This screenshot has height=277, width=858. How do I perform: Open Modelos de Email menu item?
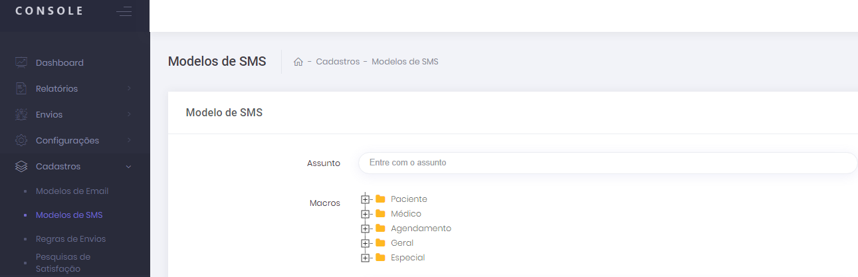click(x=72, y=191)
